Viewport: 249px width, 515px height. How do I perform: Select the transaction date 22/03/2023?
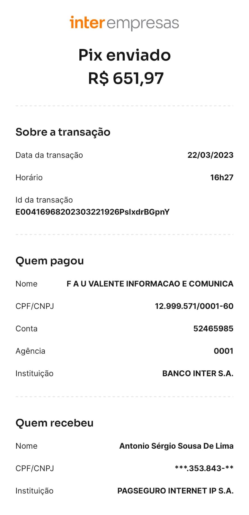(210, 155)
